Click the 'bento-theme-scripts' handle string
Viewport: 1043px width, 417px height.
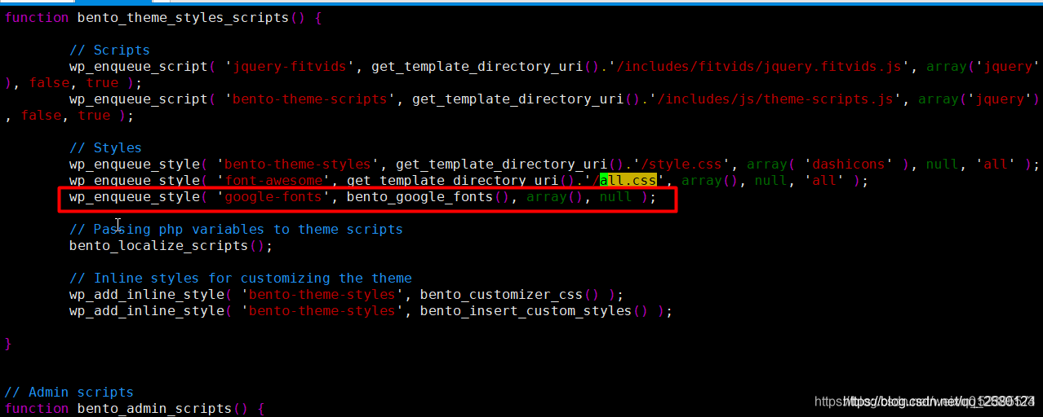pos(310,99)
